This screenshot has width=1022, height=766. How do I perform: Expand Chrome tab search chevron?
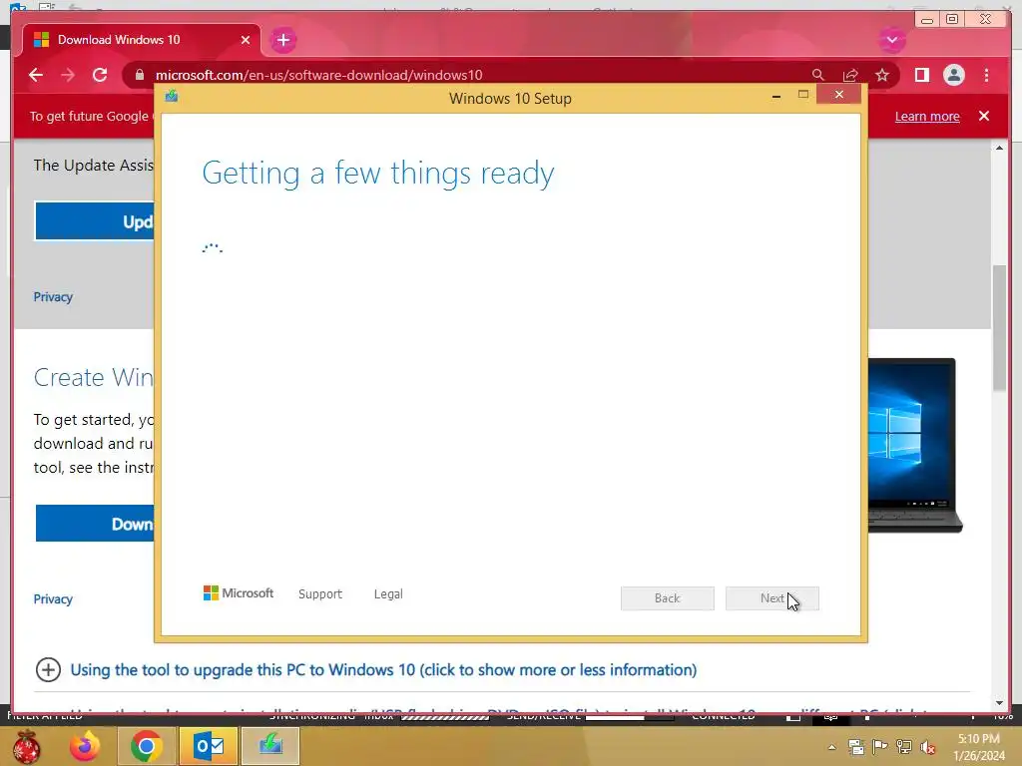[x=892, y=40]
